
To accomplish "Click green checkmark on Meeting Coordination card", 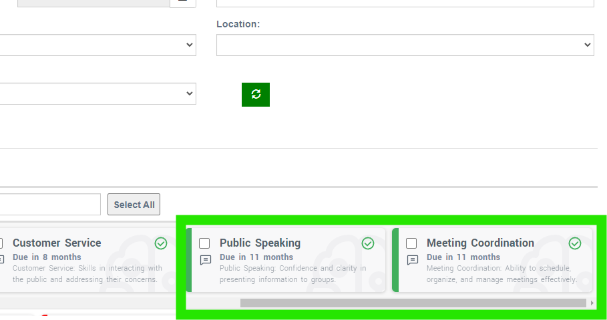I will [575, 243].
